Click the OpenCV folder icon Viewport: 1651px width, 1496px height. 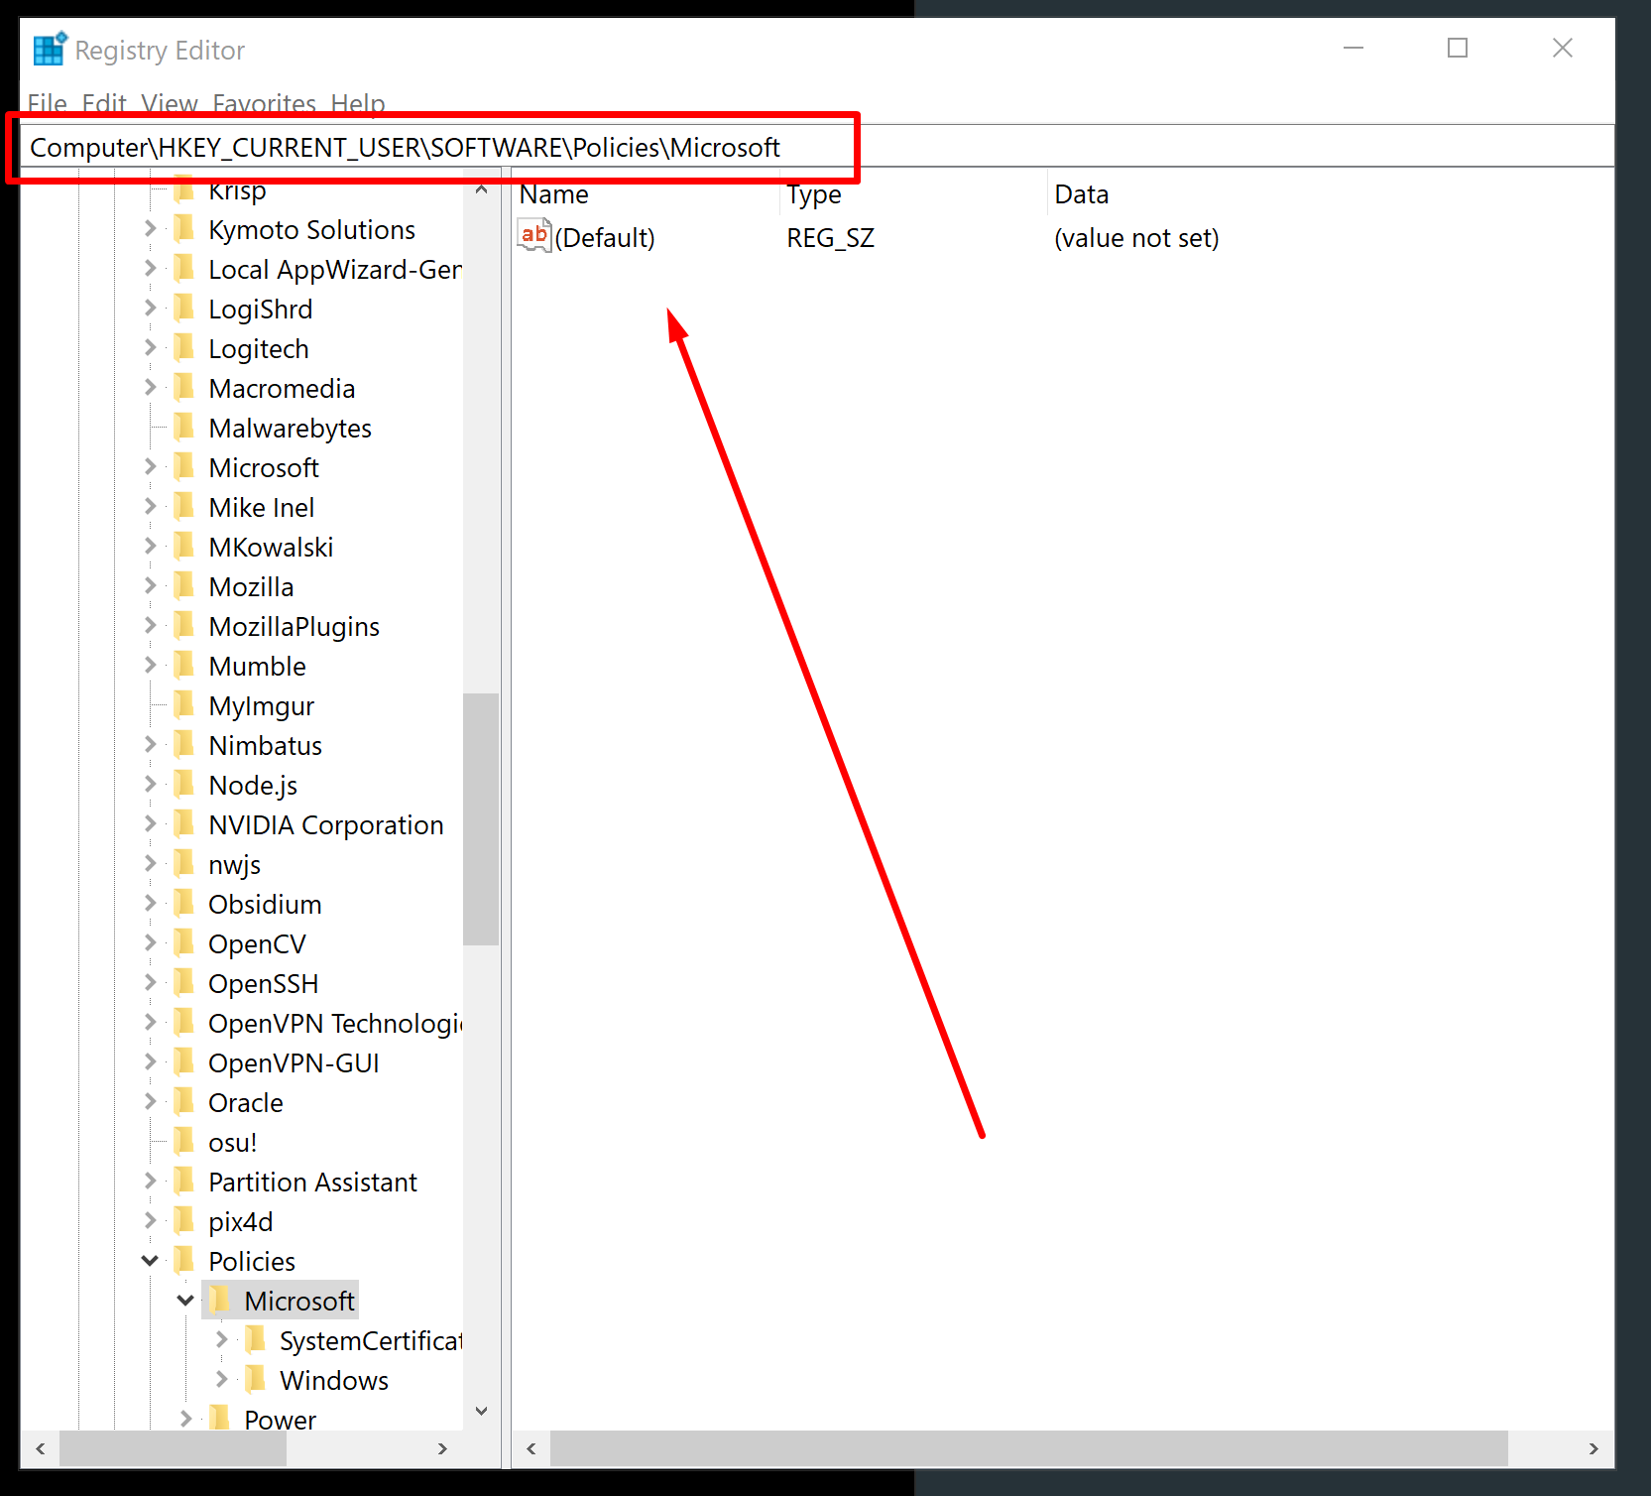[184, 943]
